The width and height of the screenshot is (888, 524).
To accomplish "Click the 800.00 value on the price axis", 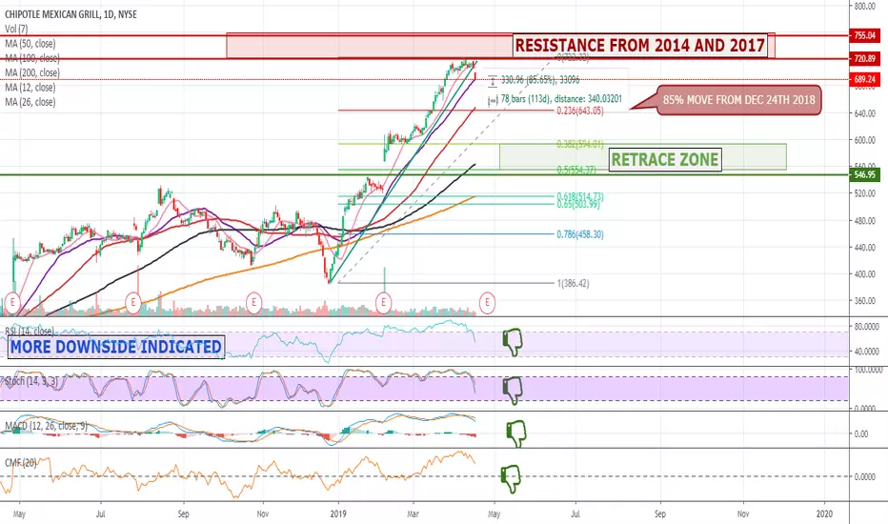I will point(865,6).
